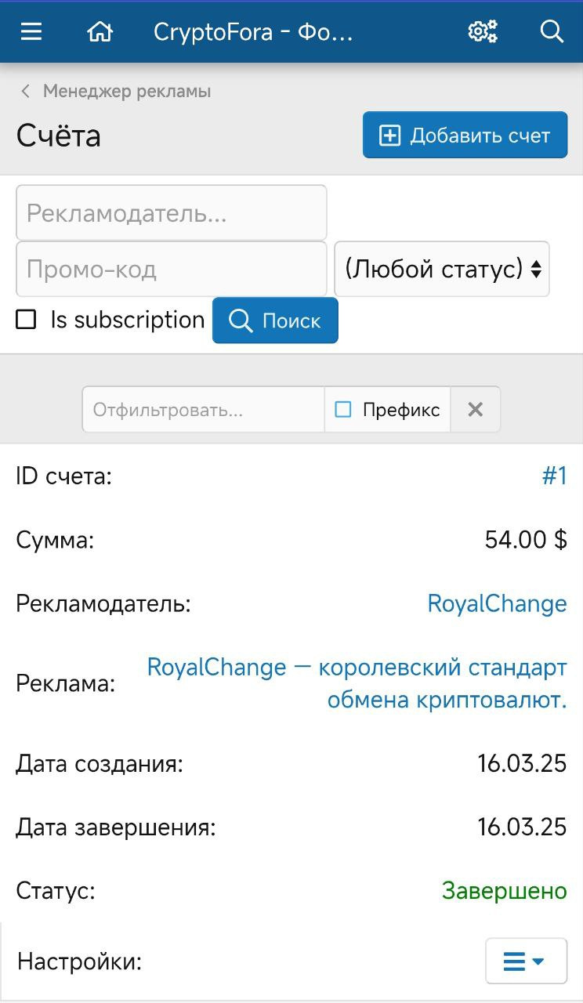This screenshot has width=583, height=1003.
Task: Toggle the Is subscription checkbox
Action: coord(27,320)
